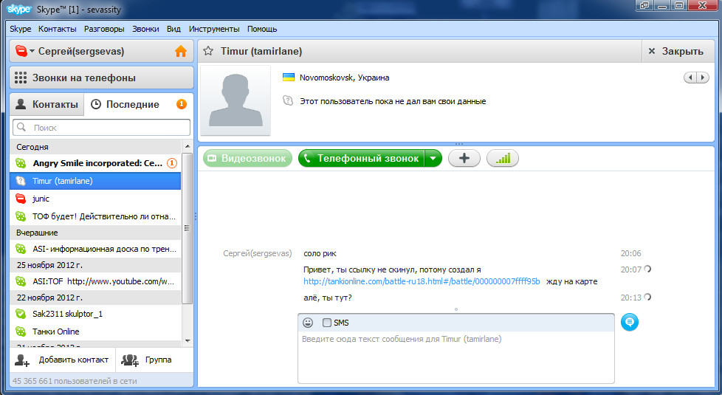
Task: Open Вид menu
Action: click(173, 29)
